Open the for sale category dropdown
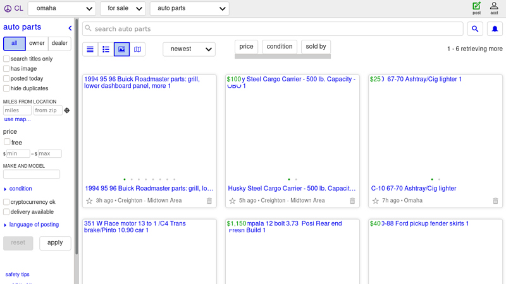Screen dimensions: 506x284 click(x=123, y=8)
